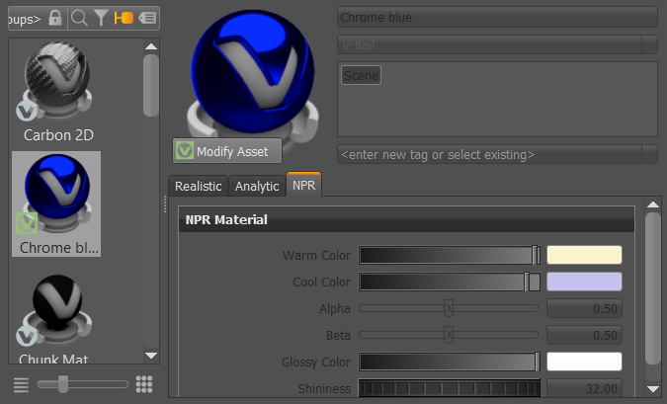Screen dimensions: 667x404
Task: Click the Glossy Color brightness slider
Action: click(x=450, y=362)
